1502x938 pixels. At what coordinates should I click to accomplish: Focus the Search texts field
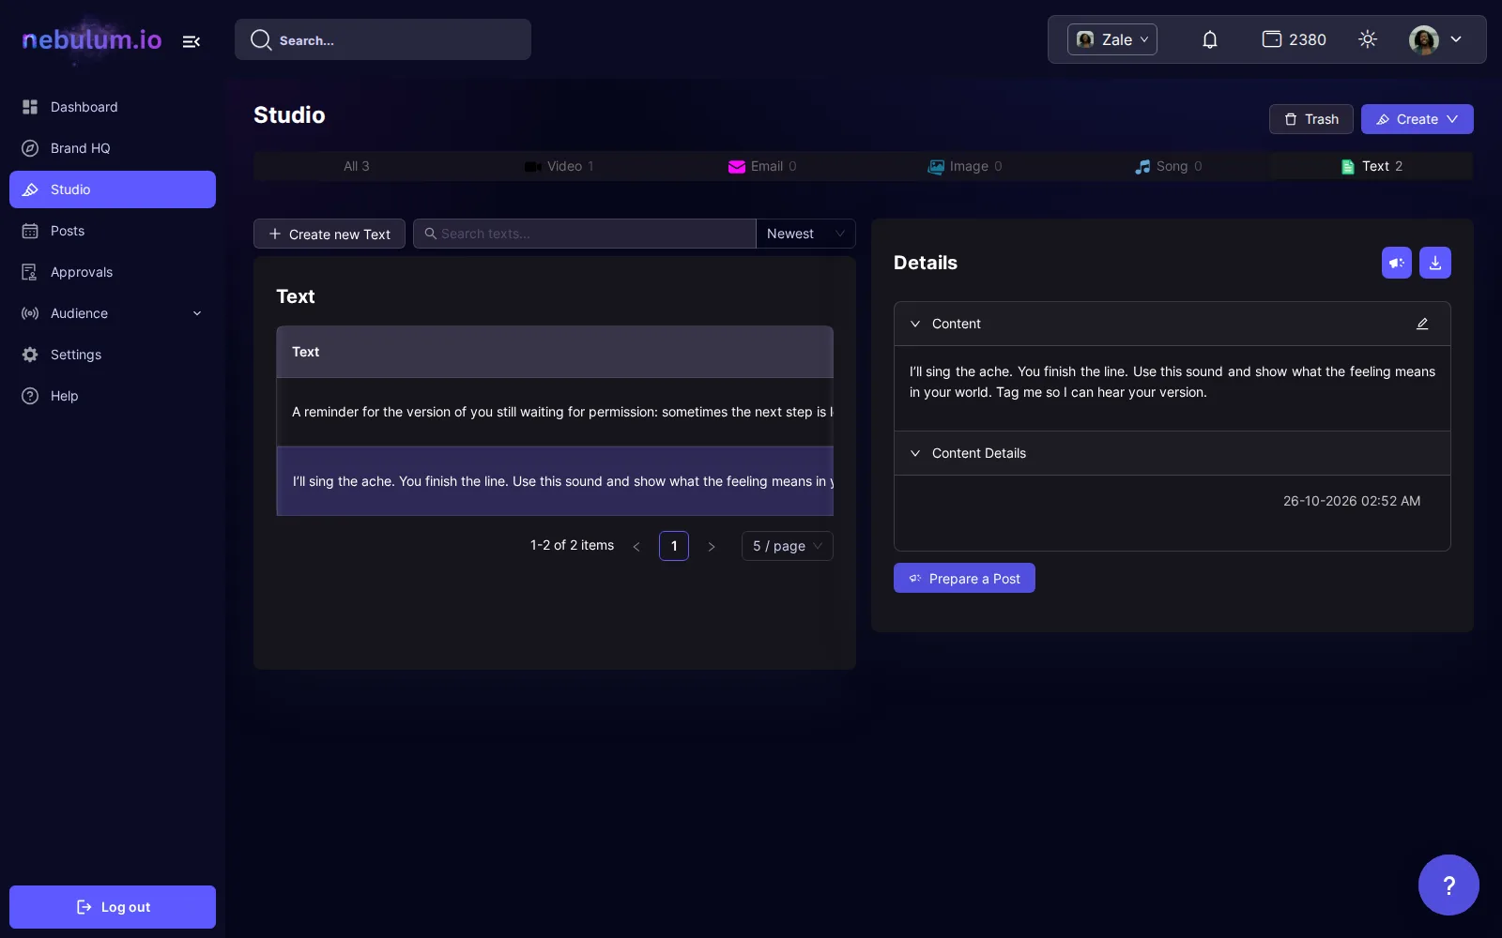point(585,234)
